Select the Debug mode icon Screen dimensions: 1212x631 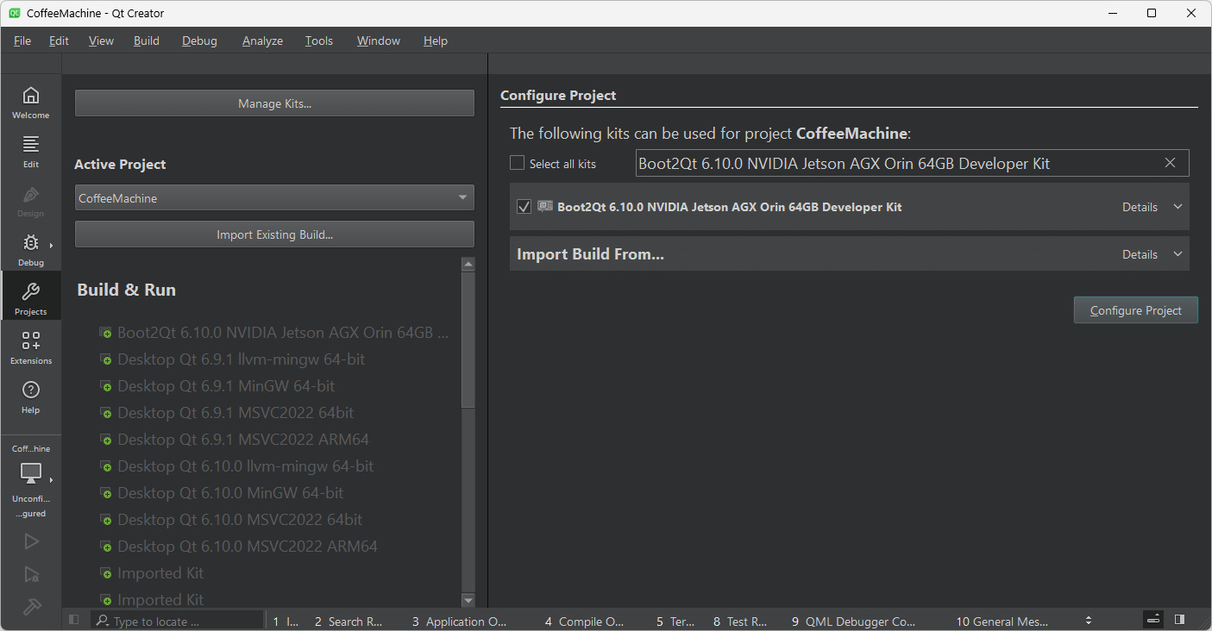pyautogui.click(x=31, y=249)
